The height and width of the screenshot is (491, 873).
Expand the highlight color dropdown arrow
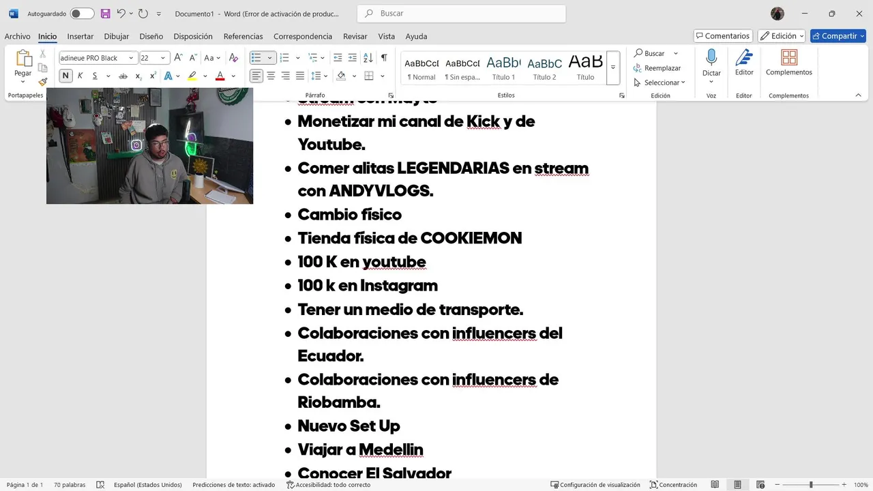tap(205, 76)
